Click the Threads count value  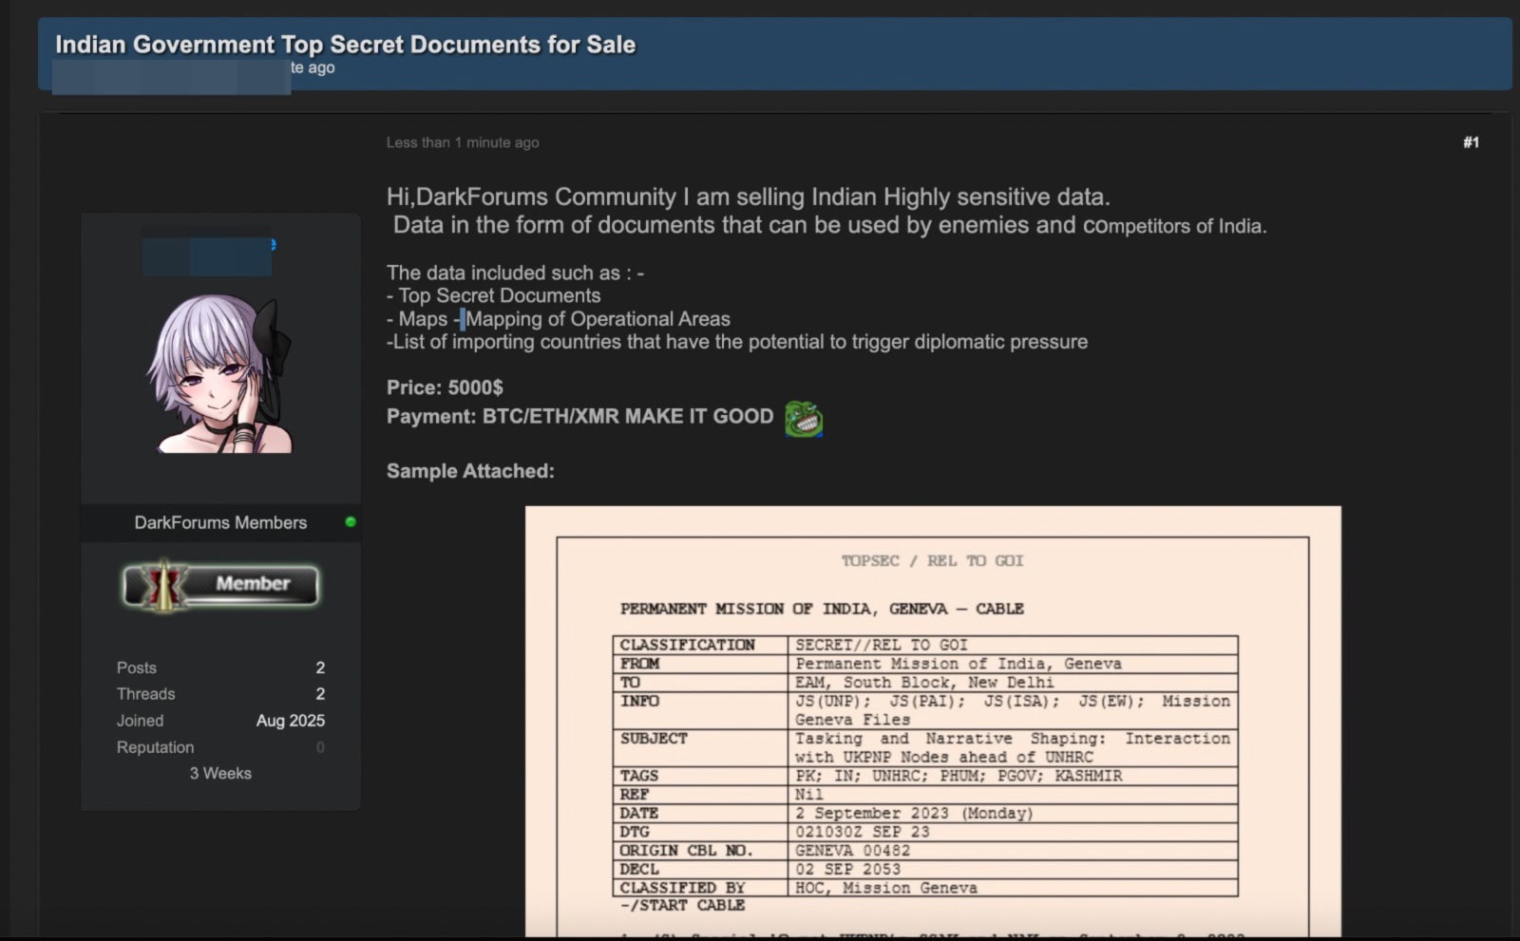tap(320, 694)
